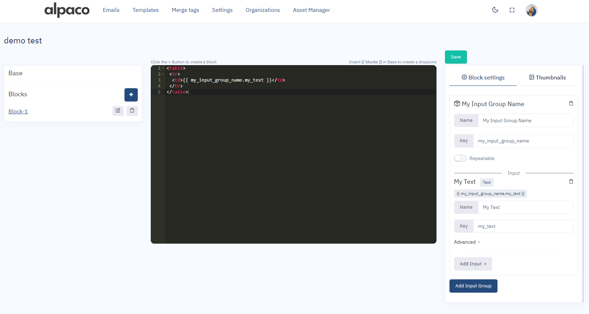Delete My Input Group Name group
The image size is (589, 314).
pyautogui.click(x=571, y=104)
